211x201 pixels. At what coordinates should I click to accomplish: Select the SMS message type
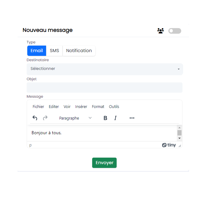click(x=54, y=51)
